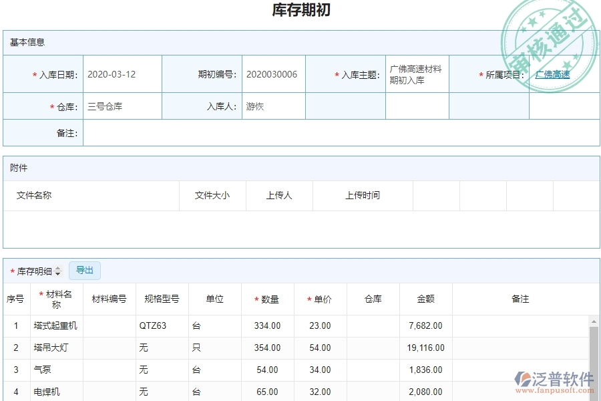
Task: Click the QTZ63 specification cell
Action: click(x=153, y=326)
